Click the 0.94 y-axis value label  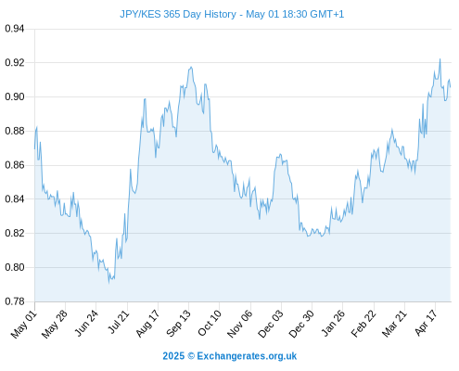point(14,29)
